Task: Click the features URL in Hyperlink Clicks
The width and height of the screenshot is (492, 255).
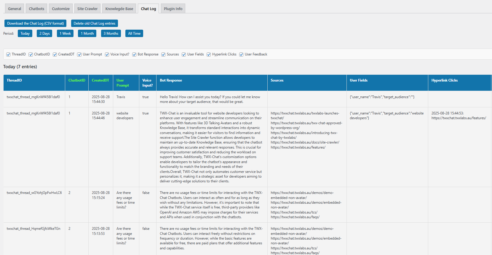Action: (459, 118)
